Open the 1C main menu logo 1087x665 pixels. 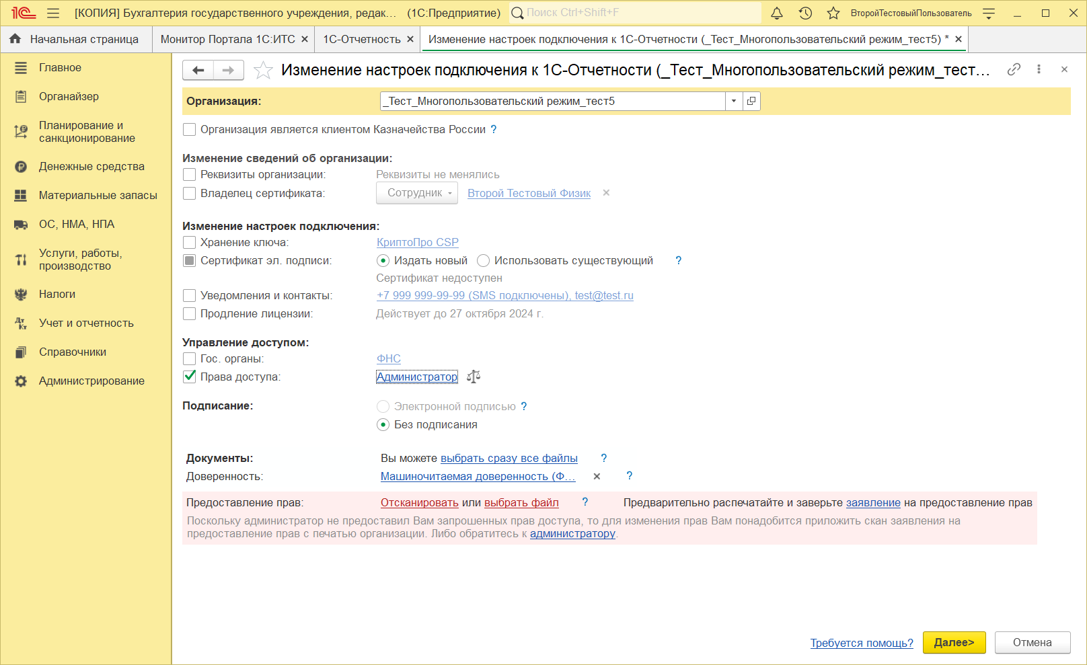[24, 13]
